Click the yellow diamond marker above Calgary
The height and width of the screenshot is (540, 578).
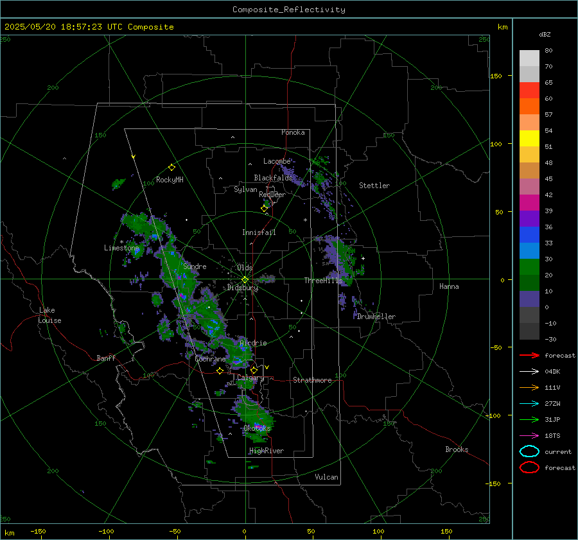(x=254, y=370)
